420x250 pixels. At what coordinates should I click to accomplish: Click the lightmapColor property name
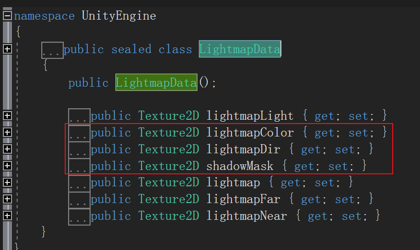click(250, 133)
